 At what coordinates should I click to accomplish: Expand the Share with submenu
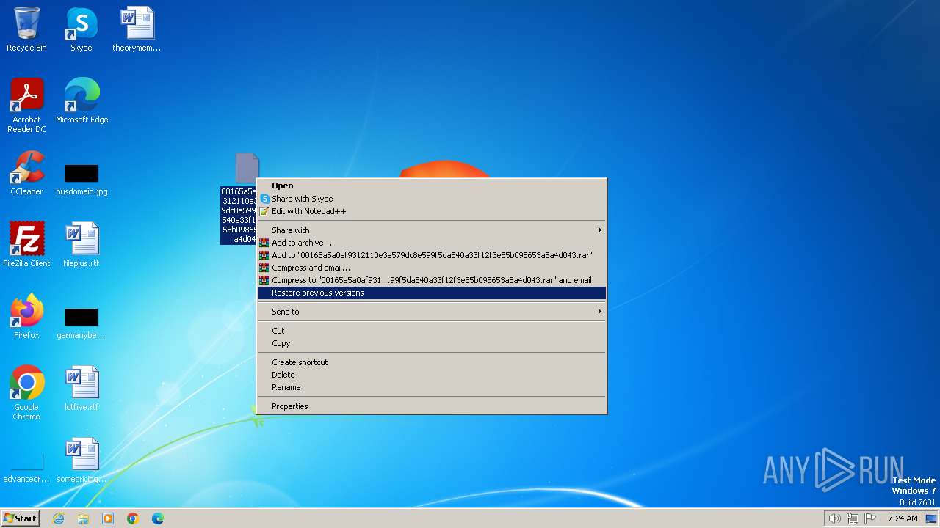point(432,230)
